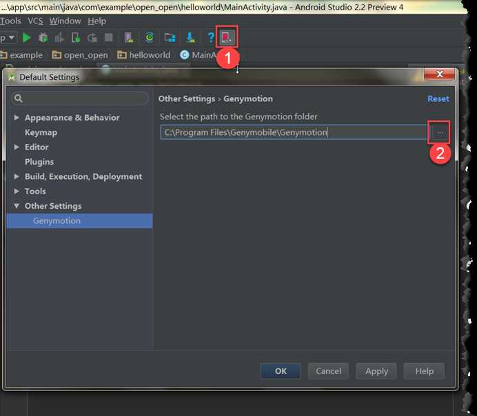
Task: Expand Appearance & Behavior section
Action: tap(17, 118)
